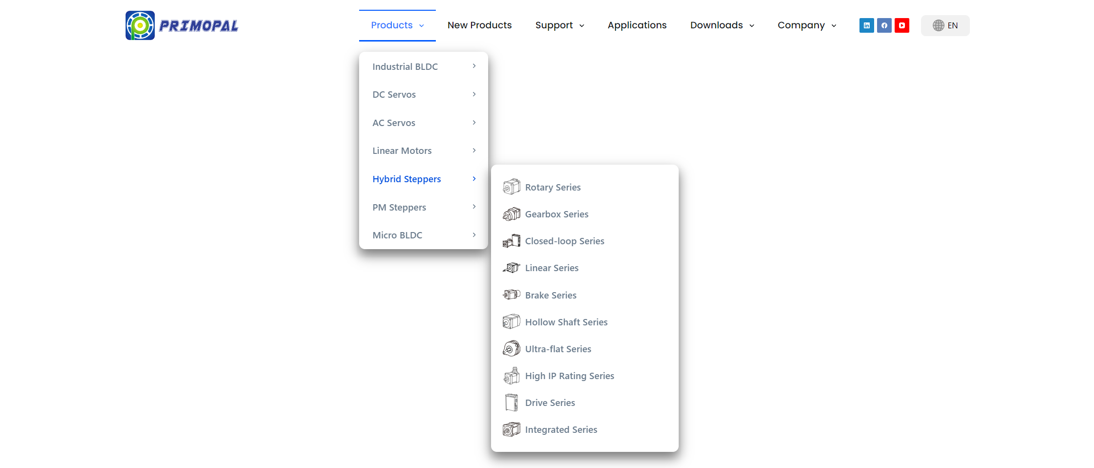Screen dimensions: 1094x468
Task: Click the LinkedIn social icon
Action: pyautogui.click(x=866, y=25)
